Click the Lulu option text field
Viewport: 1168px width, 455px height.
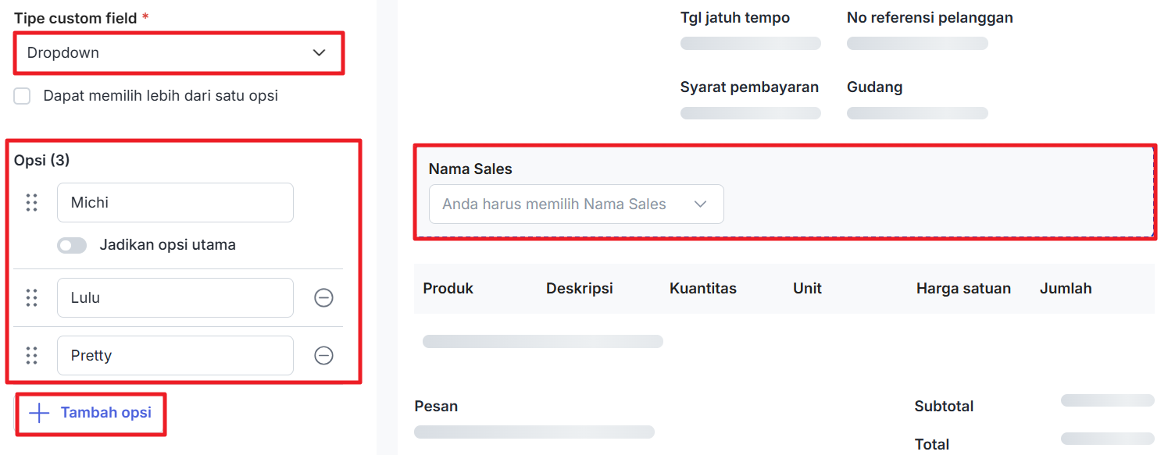175,298
